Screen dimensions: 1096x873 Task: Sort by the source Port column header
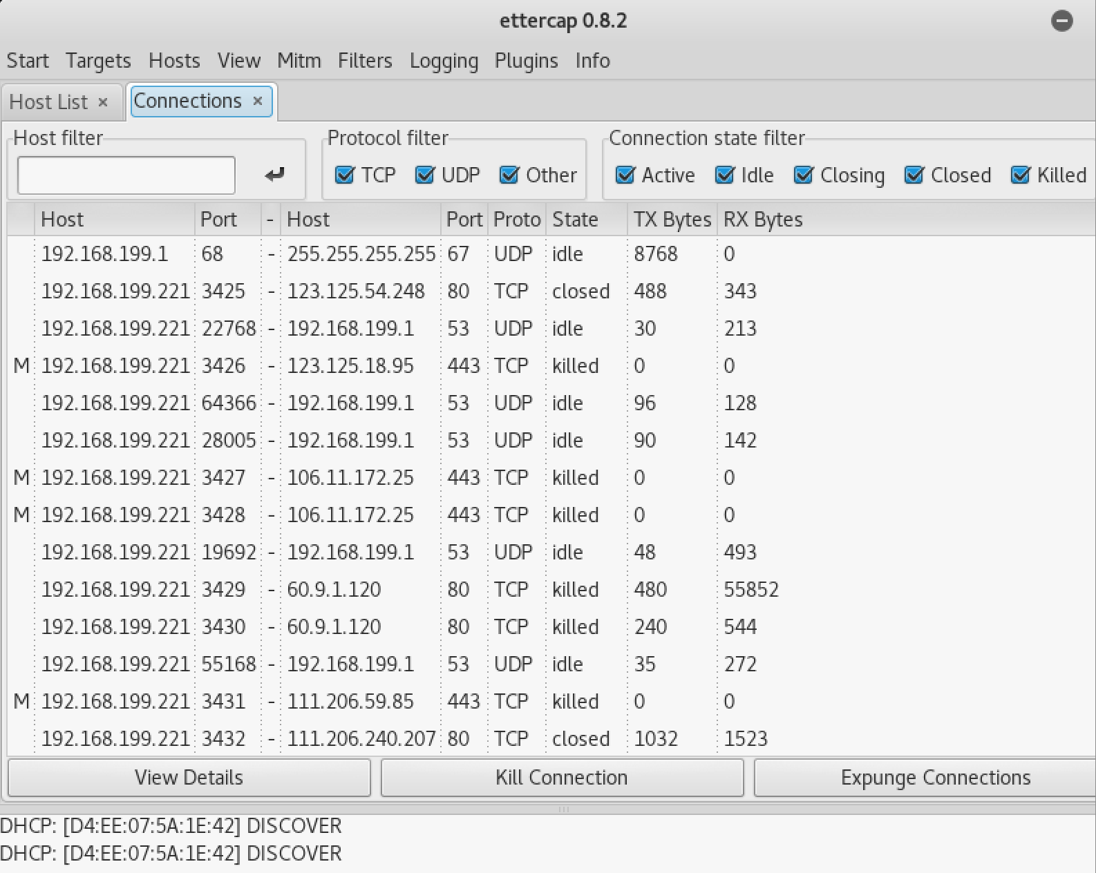pos(228,220)
